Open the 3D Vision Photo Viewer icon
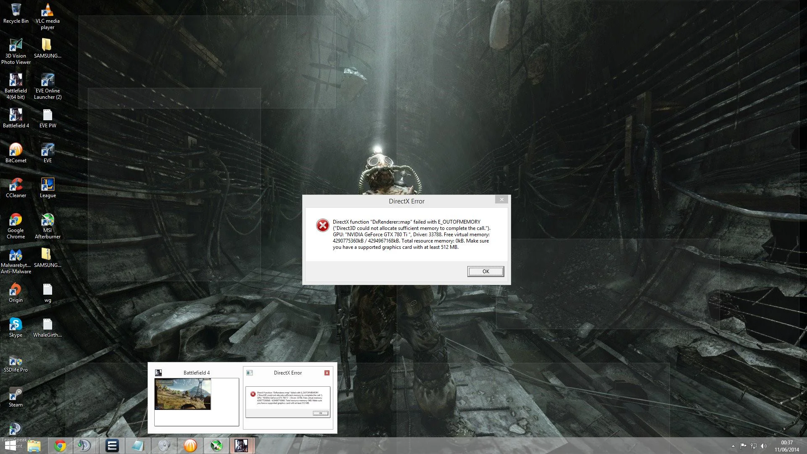 16,51
